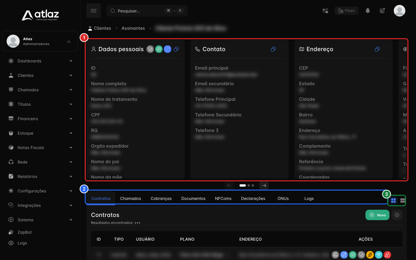
Task: Click the teal wifi icon in the contract row
Action: 379,255
